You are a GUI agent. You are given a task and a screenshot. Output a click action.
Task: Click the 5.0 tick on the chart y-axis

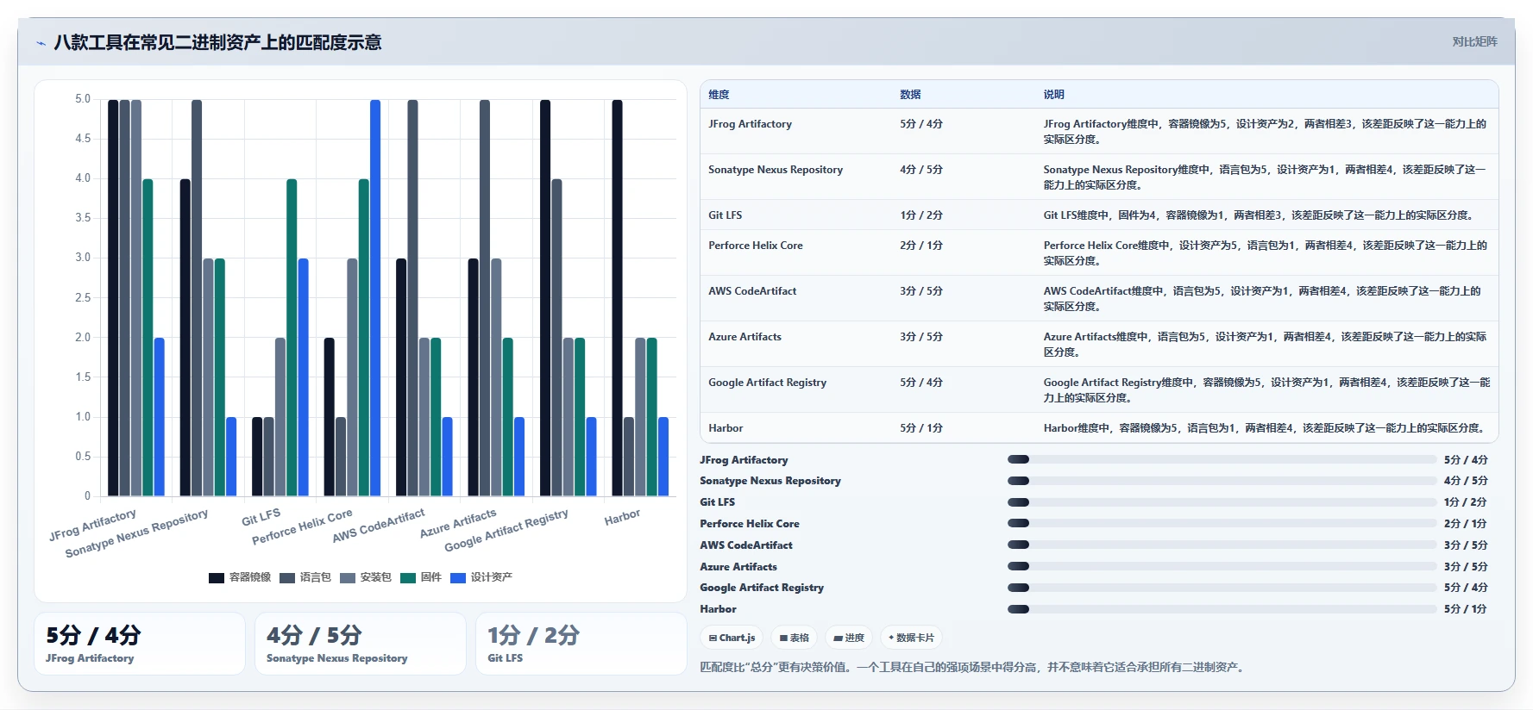tap(83, 99)
